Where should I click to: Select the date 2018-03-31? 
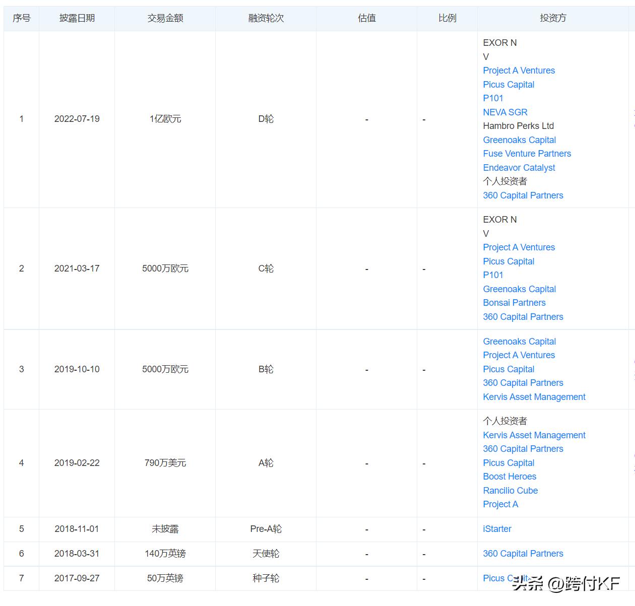pos(77,554)
